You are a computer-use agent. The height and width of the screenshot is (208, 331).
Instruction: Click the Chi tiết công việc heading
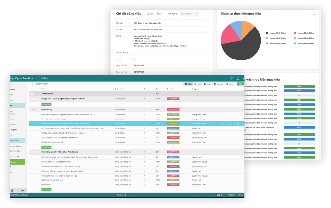pyautogui.click(x=128, y=14)
